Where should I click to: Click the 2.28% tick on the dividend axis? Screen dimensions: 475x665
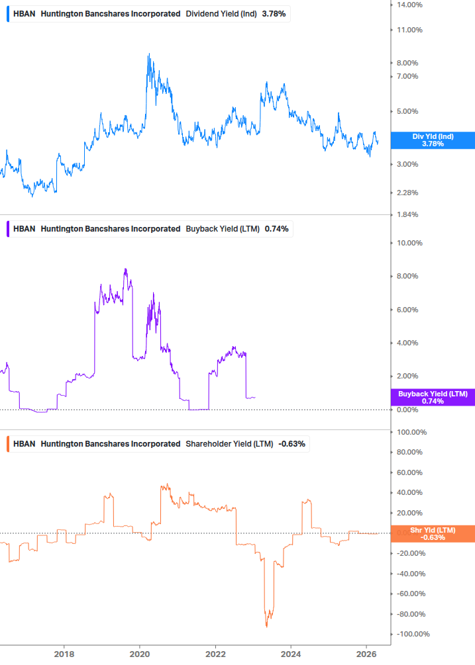click(407, 193)
